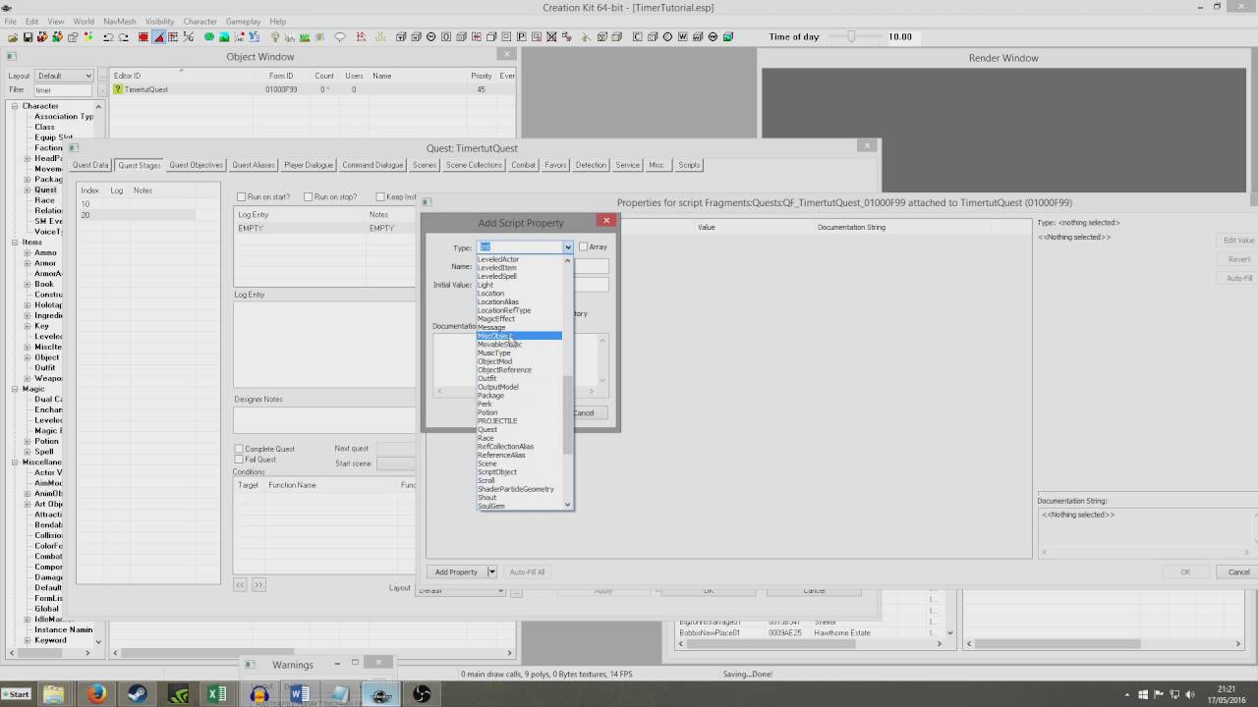Image resolution: width=1258 pixels, height=707 pixels.
Task: Tick the Fail Quest checkbox
Action: pyautogui.click(x=239, y=460)
